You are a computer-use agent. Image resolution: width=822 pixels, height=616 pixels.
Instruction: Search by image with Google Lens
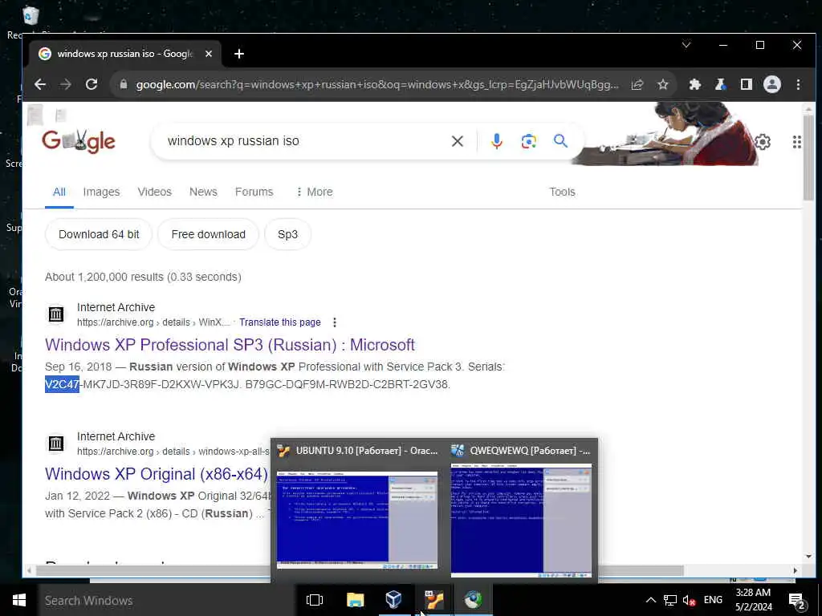click(528, 141)
